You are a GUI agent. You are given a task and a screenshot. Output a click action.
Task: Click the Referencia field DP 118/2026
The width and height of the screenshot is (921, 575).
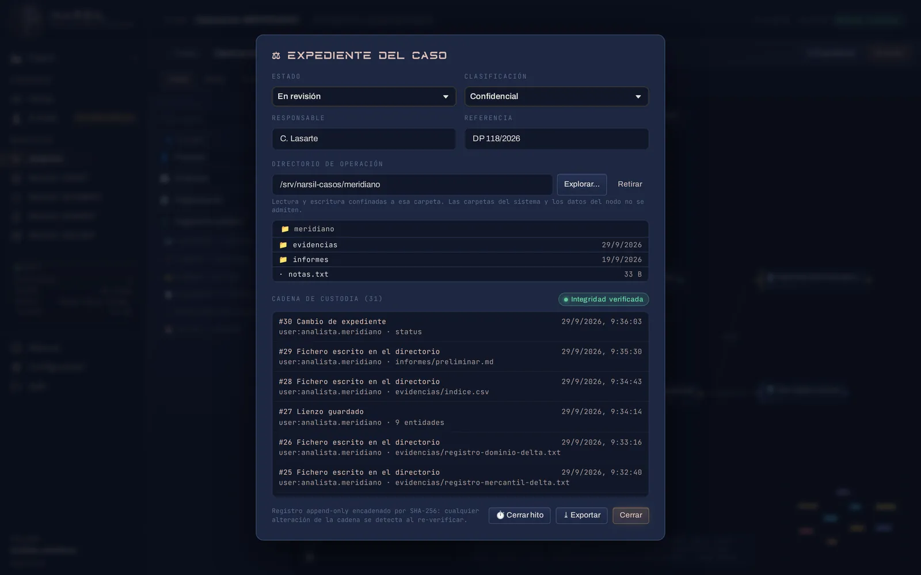[x=557, y=139]
